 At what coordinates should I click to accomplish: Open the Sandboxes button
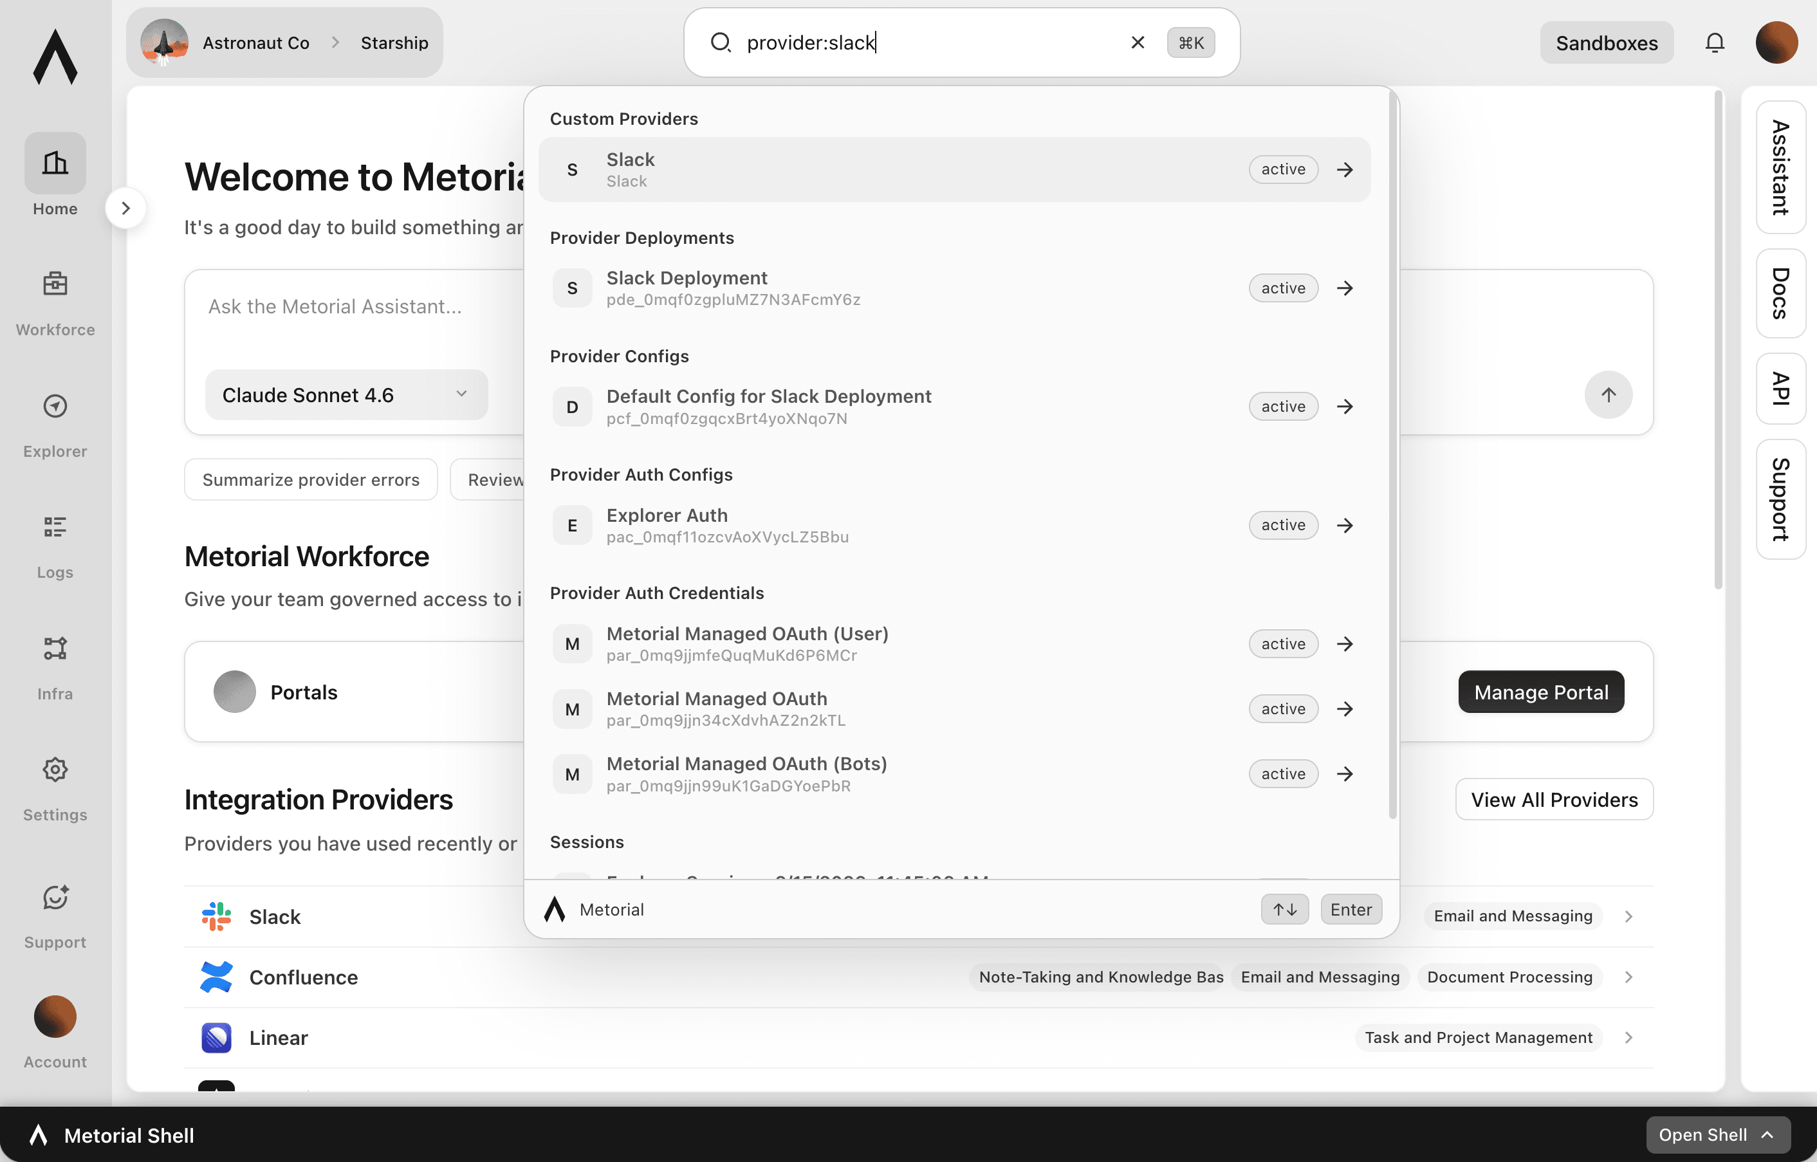[1607, 43]
